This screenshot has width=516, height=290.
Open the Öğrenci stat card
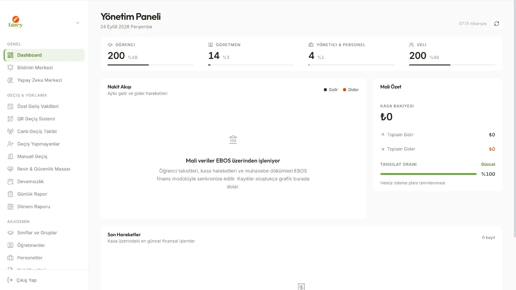[150, 54]
